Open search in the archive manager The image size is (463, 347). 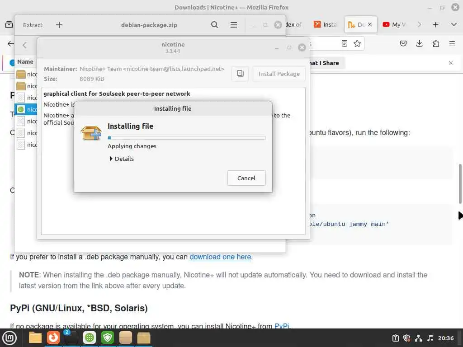point(214,25)
